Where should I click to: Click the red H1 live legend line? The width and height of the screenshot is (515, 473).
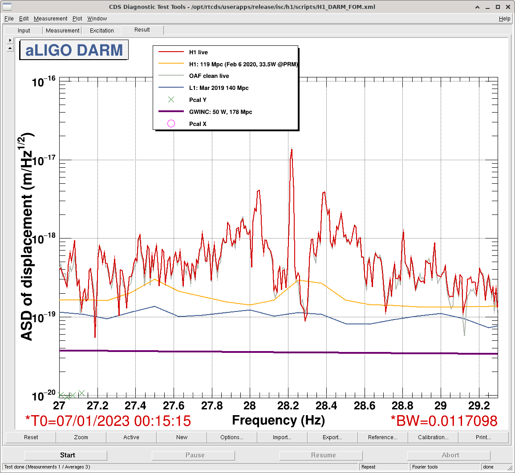click(171, 52)
